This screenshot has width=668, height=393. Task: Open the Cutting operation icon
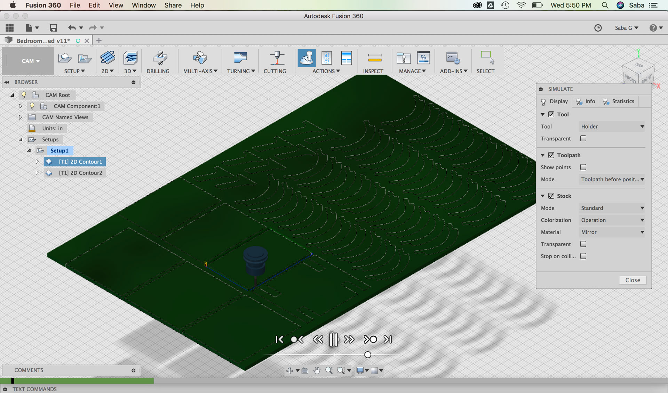277,58
